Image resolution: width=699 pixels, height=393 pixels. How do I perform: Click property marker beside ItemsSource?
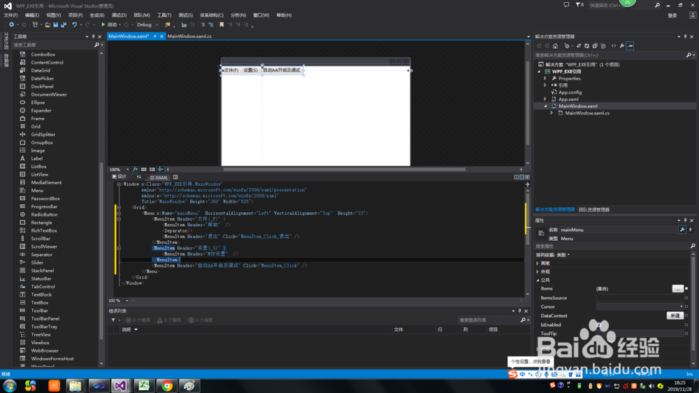point(686,298)
